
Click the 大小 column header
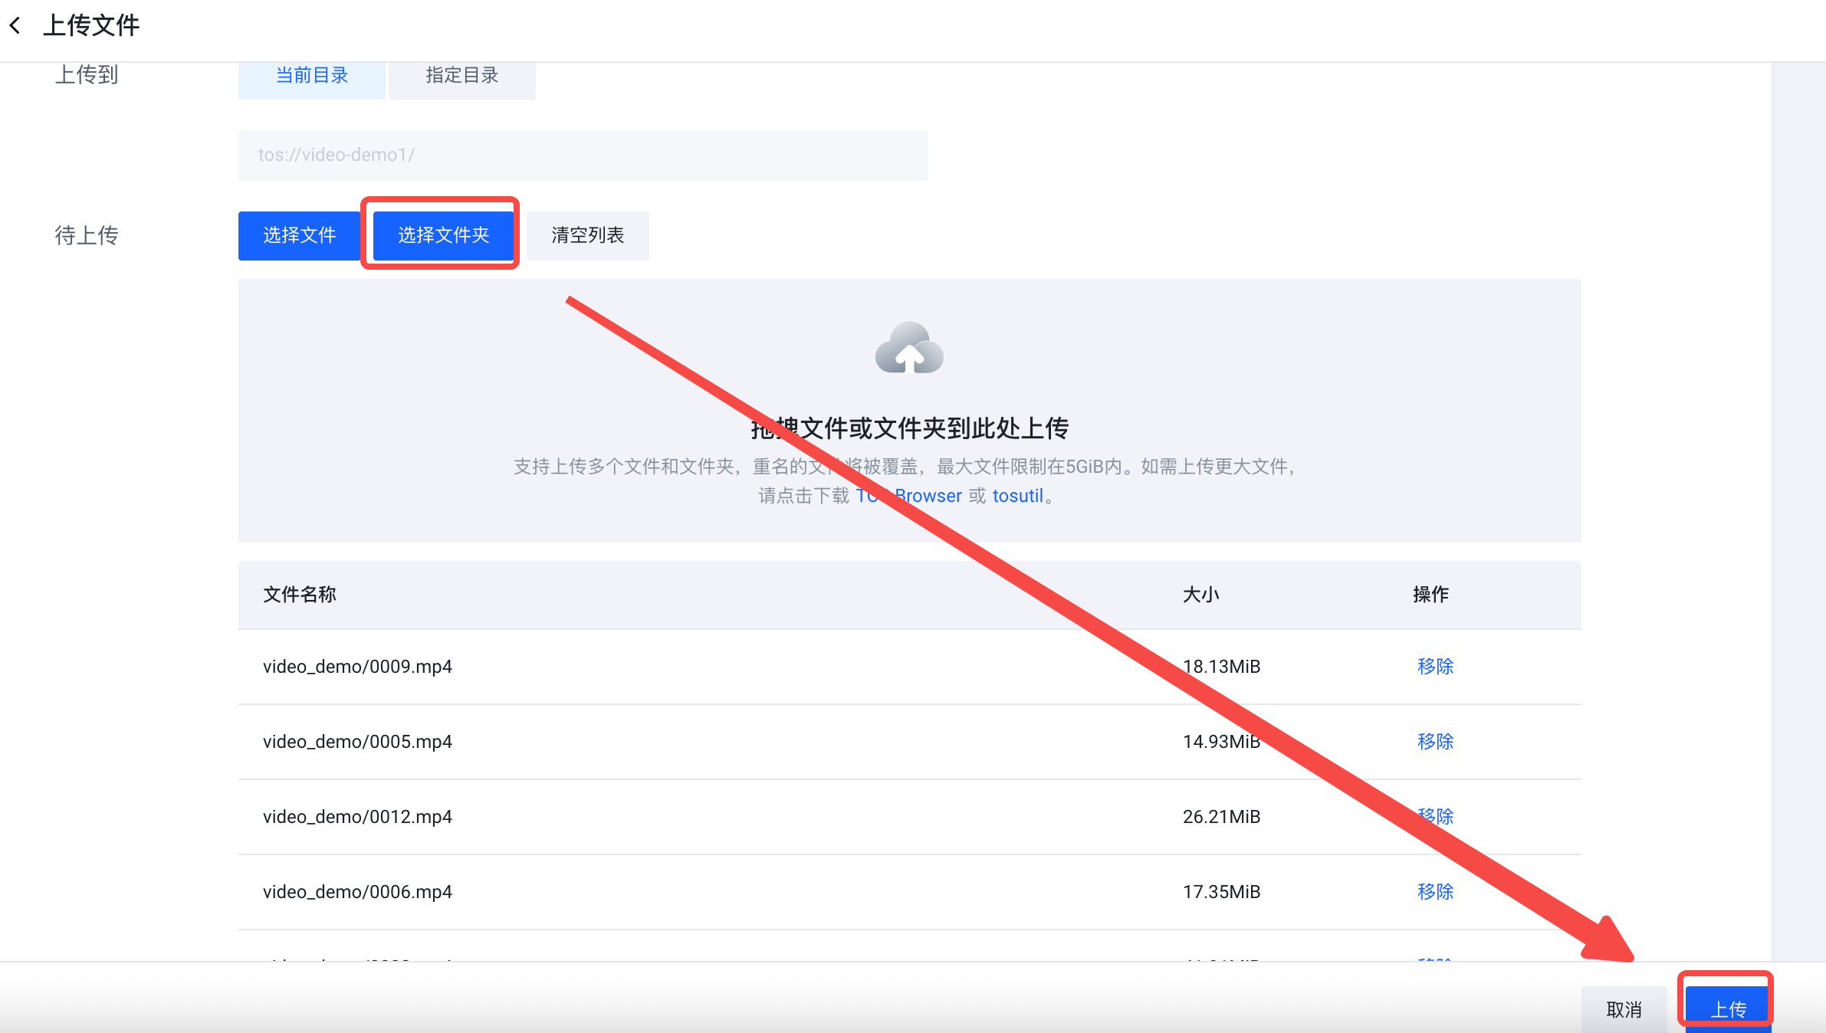click(x=1201, y=595)
